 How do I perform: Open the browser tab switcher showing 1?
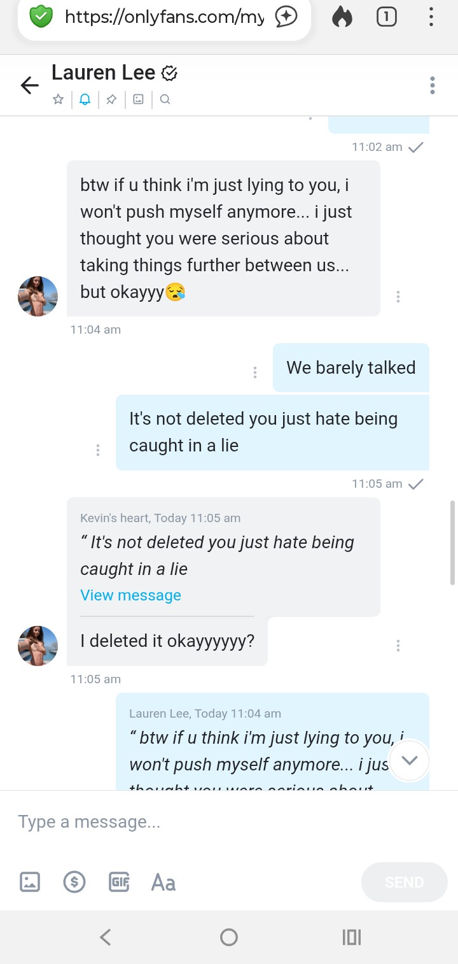click(x=386, y=17)
